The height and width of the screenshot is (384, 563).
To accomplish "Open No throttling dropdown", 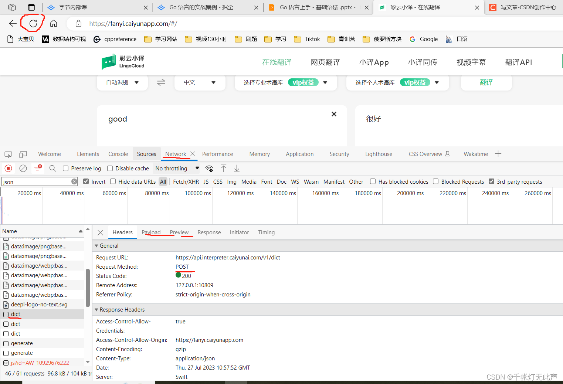I will click(x=177, y=169).
